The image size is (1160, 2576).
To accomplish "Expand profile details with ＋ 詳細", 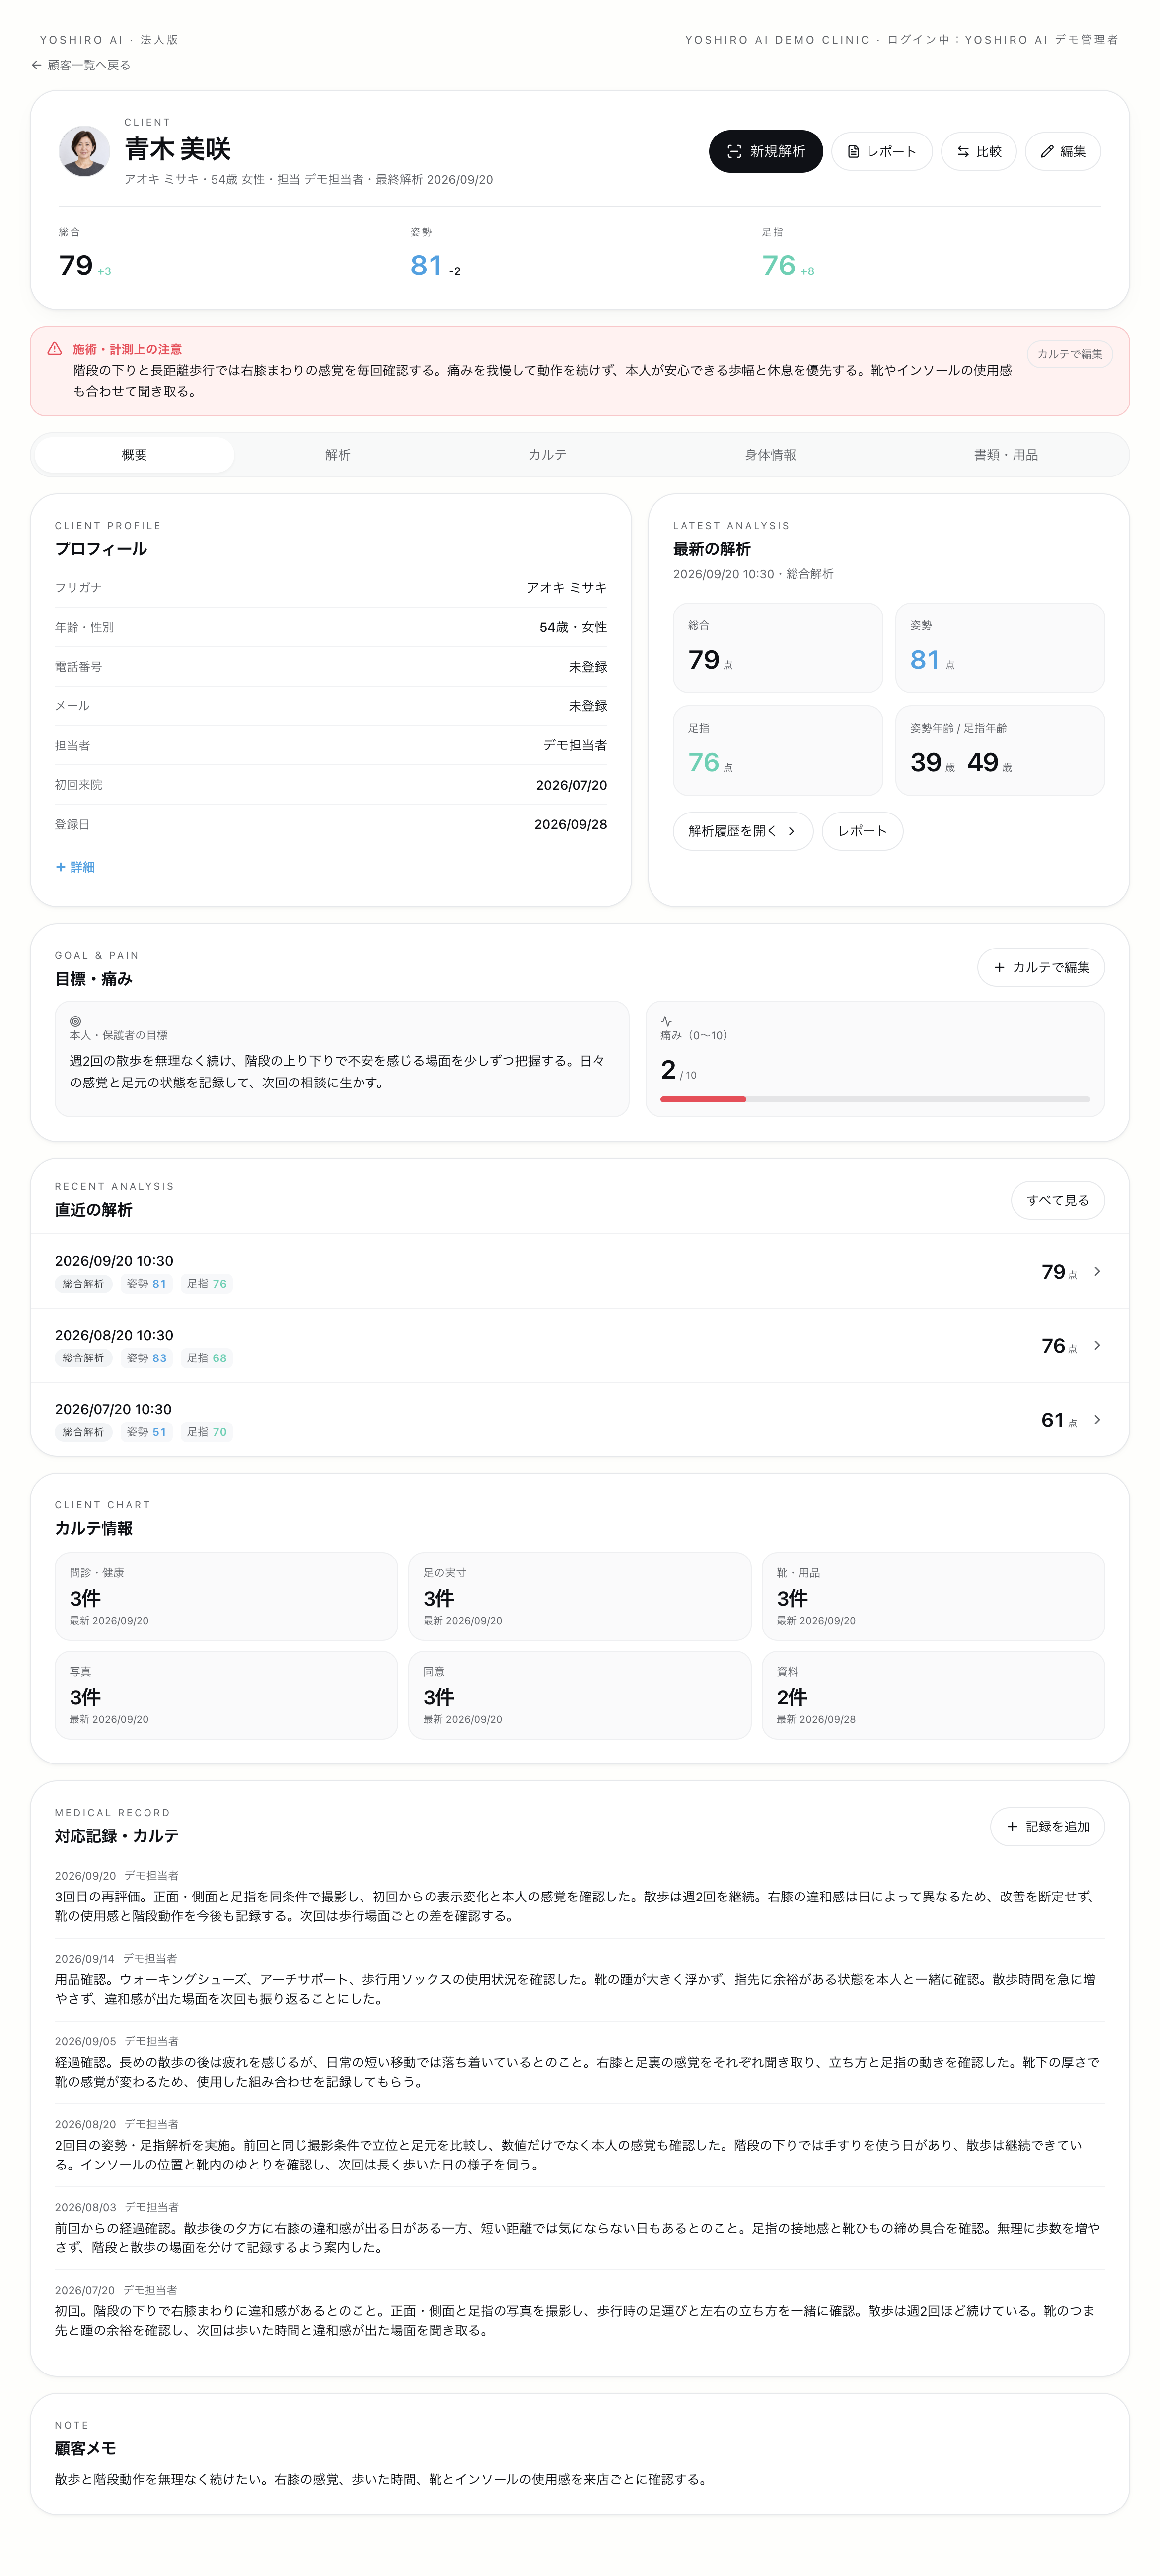I will 75,867.
